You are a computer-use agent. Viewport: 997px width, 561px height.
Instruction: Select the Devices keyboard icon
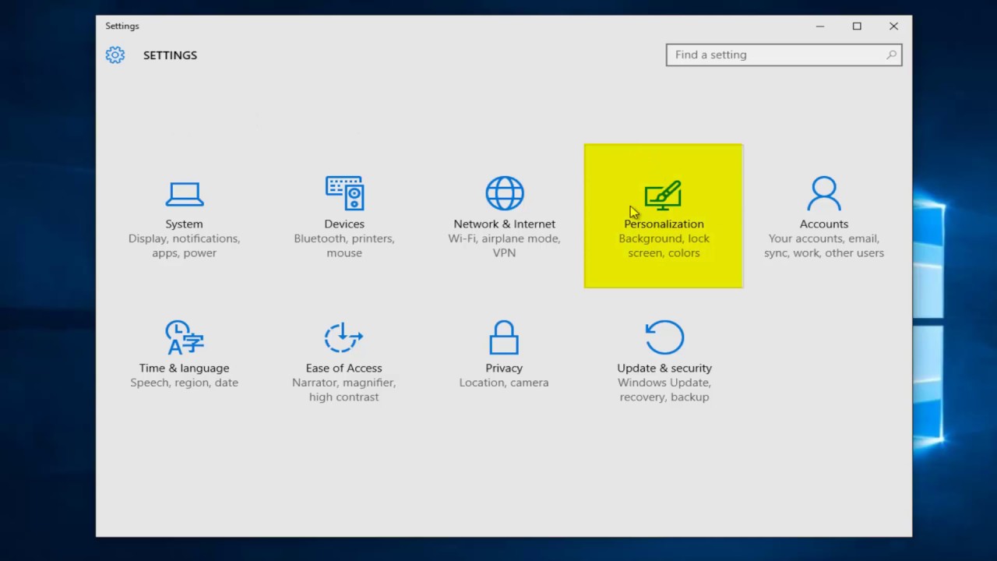point(344,193)
